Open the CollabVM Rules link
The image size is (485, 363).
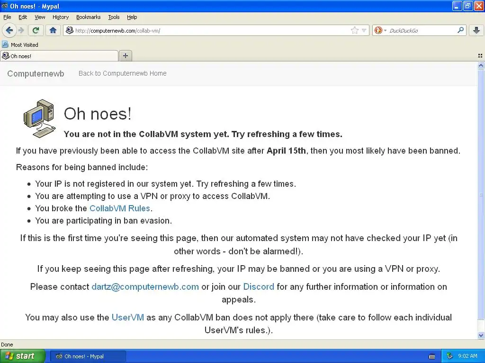(x=120, y=208)
